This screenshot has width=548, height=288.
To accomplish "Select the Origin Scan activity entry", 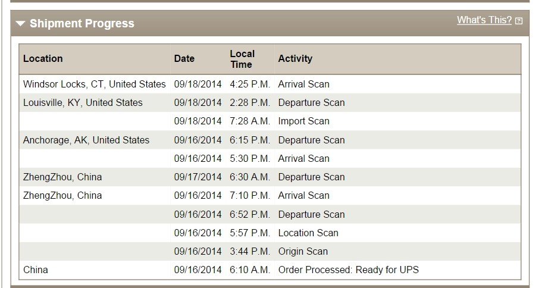I will coord(303,251).
